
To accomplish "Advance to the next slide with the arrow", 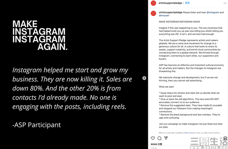I will pyautogui.click(x=144, y=78).
